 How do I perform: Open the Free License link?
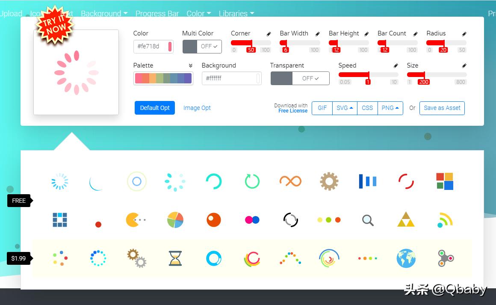(293, 111)
